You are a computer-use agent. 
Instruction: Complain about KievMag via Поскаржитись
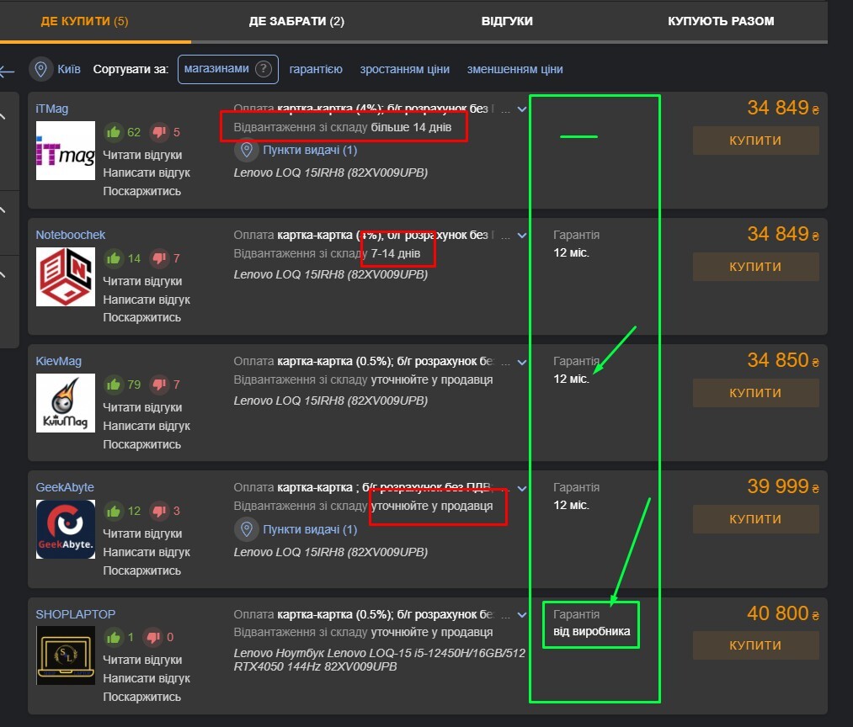[x=142, y=444]
